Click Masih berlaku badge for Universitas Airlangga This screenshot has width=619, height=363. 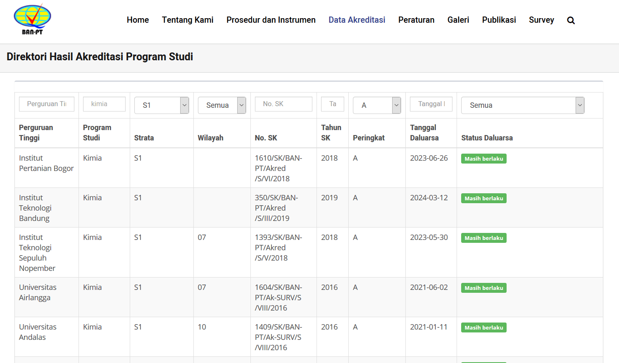(x=484, y=288)
